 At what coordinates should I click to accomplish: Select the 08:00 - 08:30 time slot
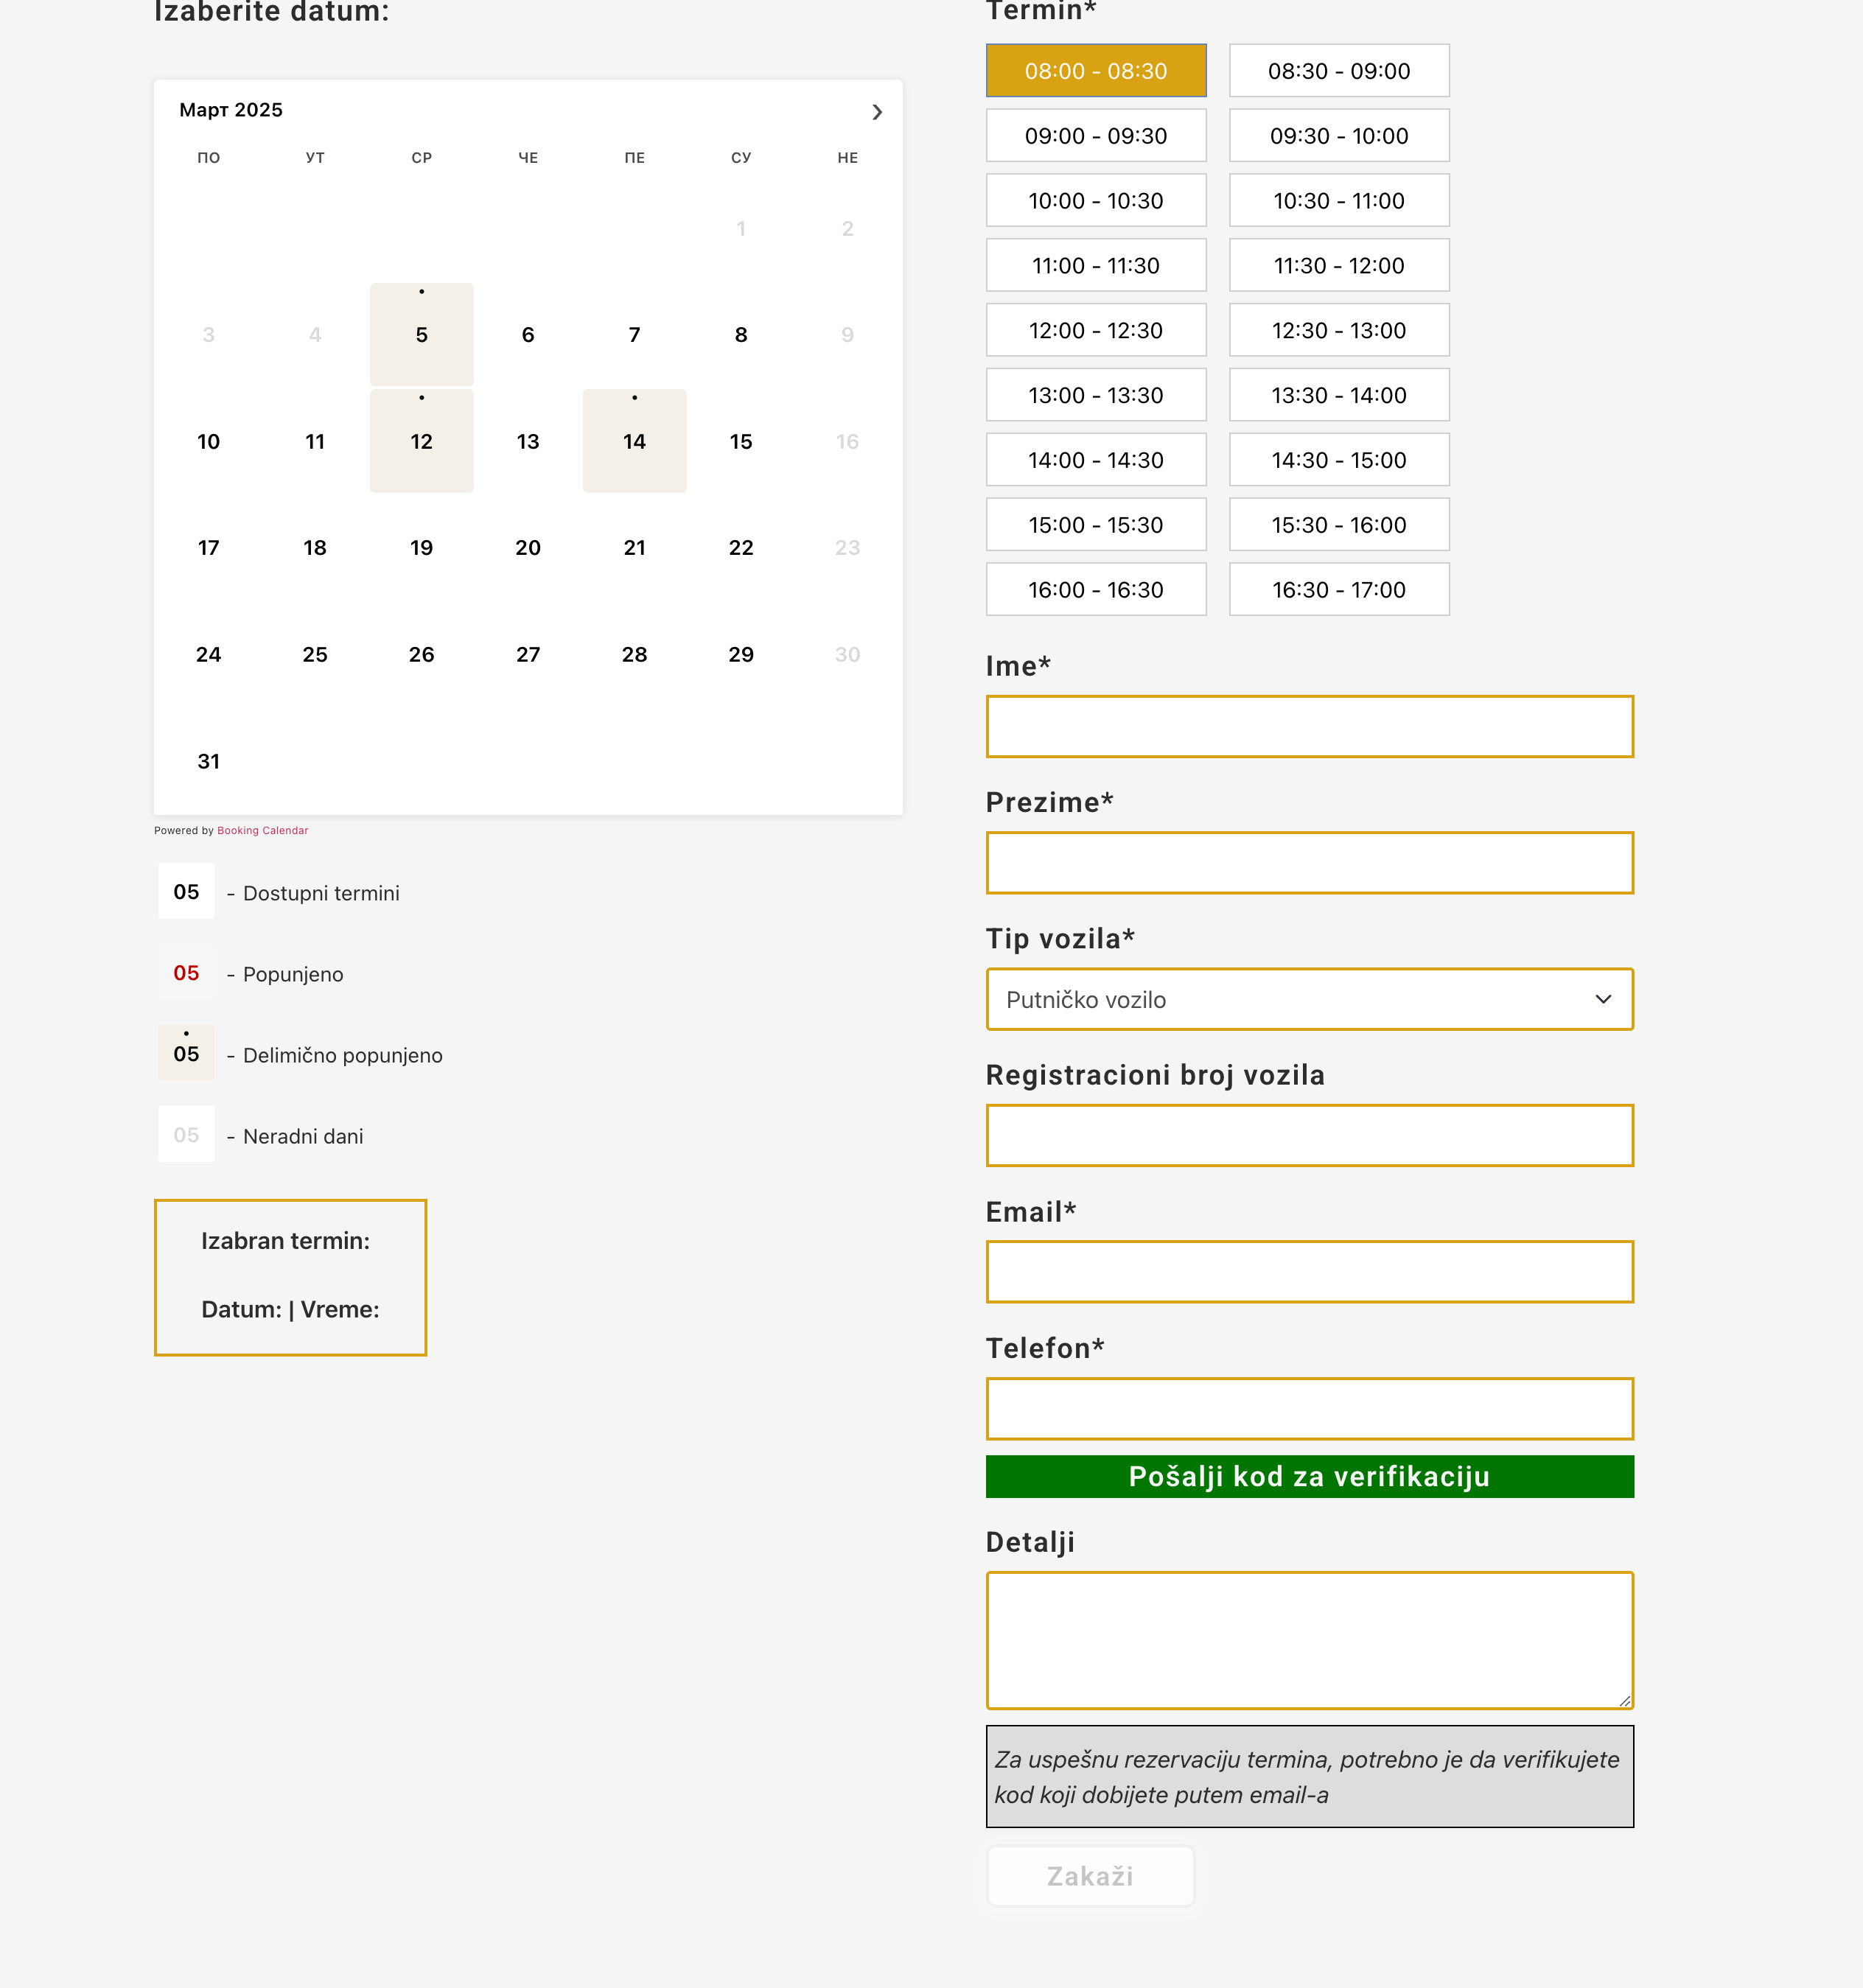[x=1096, y=70]
